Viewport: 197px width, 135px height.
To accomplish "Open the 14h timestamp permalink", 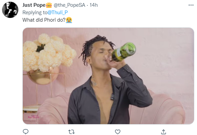I will pyautogui.click(x=94, y=5).
